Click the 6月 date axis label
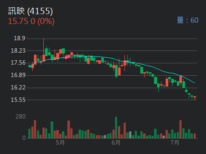Screen dimensions: 206x154 point(116,142)
